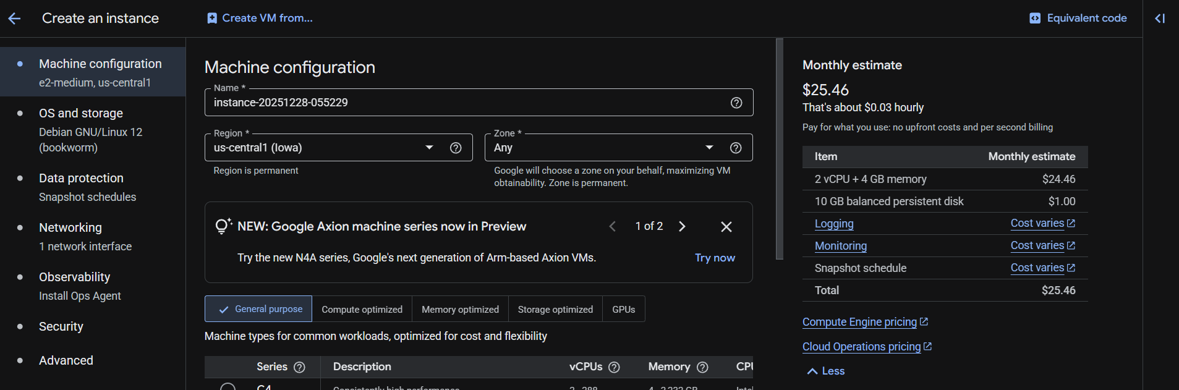1179x390 pixels.
Task: Switch to the GPUs tab
Action: (x=624, y=309)
